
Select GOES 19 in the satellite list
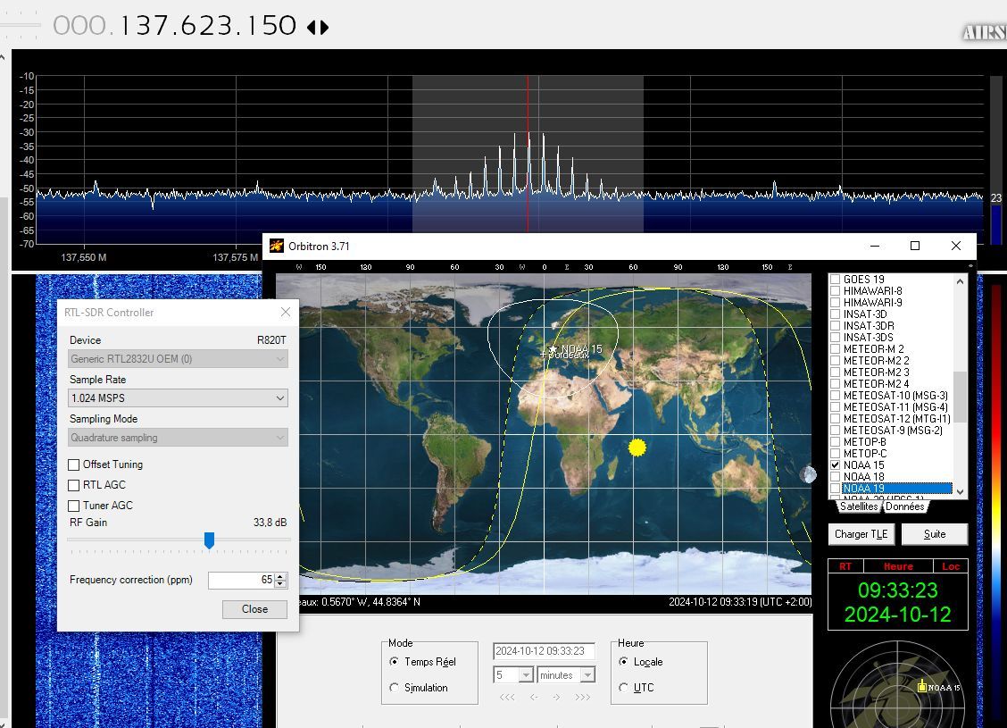coord(864,280)
